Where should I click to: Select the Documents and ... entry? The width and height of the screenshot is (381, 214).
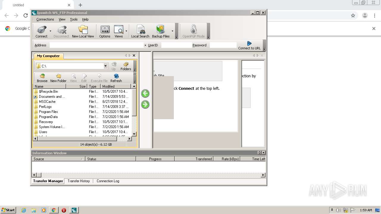click(x=52, y=97)
